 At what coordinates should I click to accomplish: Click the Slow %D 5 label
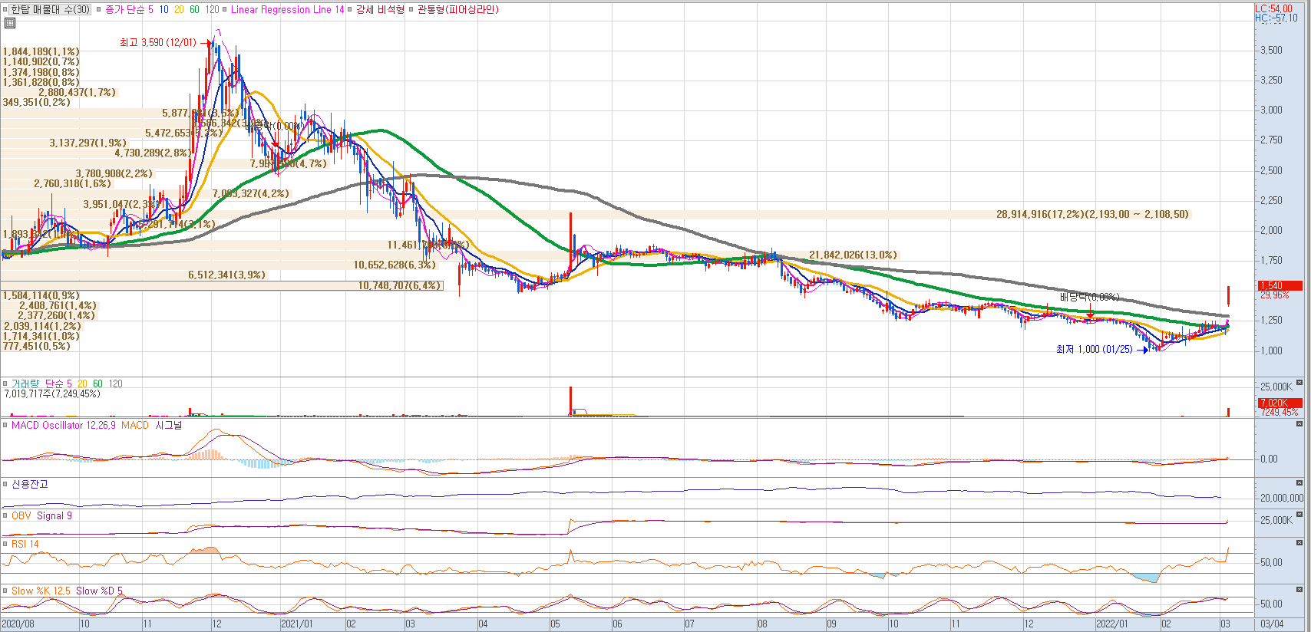click(x=99, y=591)
